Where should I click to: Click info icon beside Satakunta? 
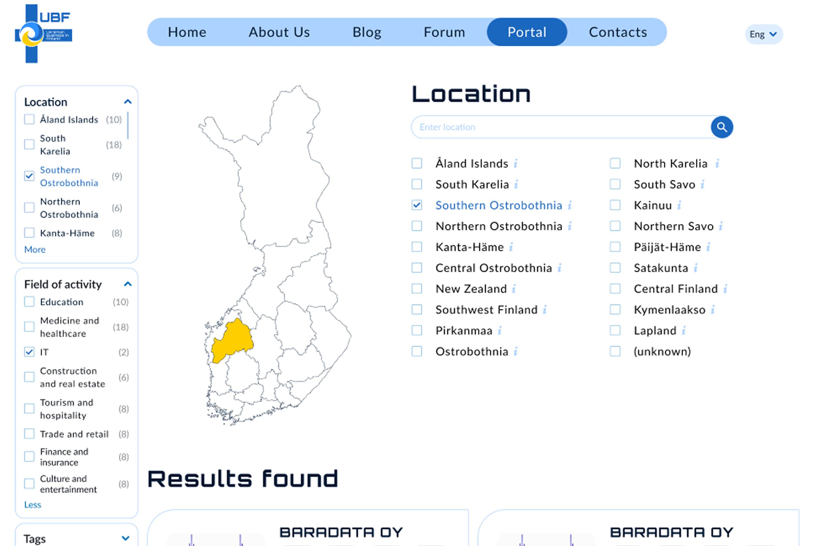pyautogui.click(x=695, y=268)
